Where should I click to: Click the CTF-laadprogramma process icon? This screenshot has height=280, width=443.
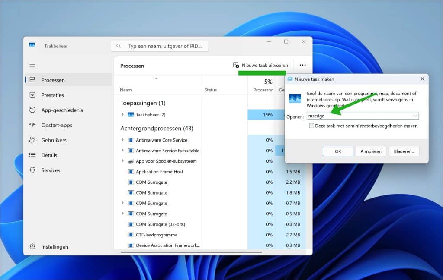[x=131, y=235]
